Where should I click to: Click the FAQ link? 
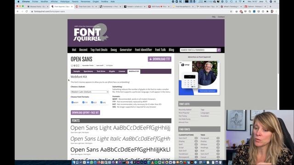pyautogui.click(x=214, y=17)
